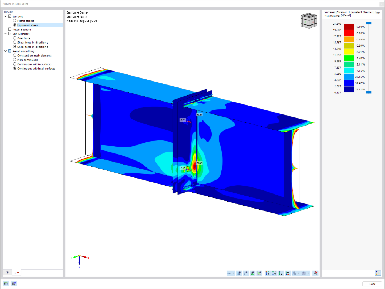The width and height of the screenshot is (385, 289).
Task: Set view in X direction
Action: [267, 273]
